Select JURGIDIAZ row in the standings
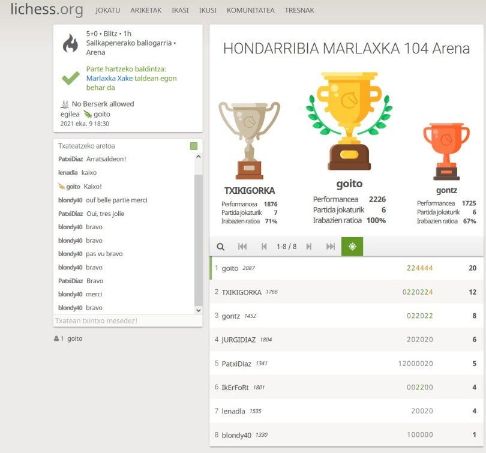The height and width of the screenshot is (453, 486). pos(346,340)
